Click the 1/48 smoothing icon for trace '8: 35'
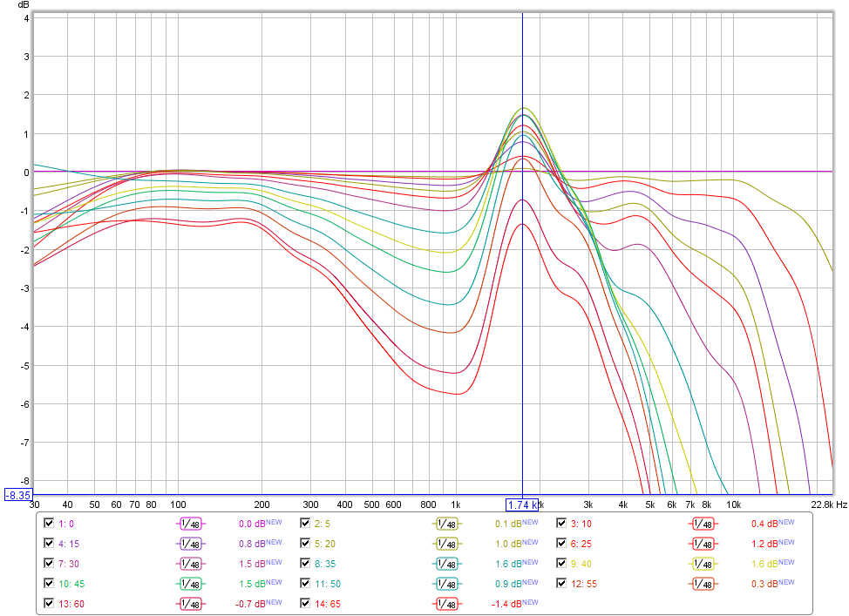849x616 pixels. point(446,564)
